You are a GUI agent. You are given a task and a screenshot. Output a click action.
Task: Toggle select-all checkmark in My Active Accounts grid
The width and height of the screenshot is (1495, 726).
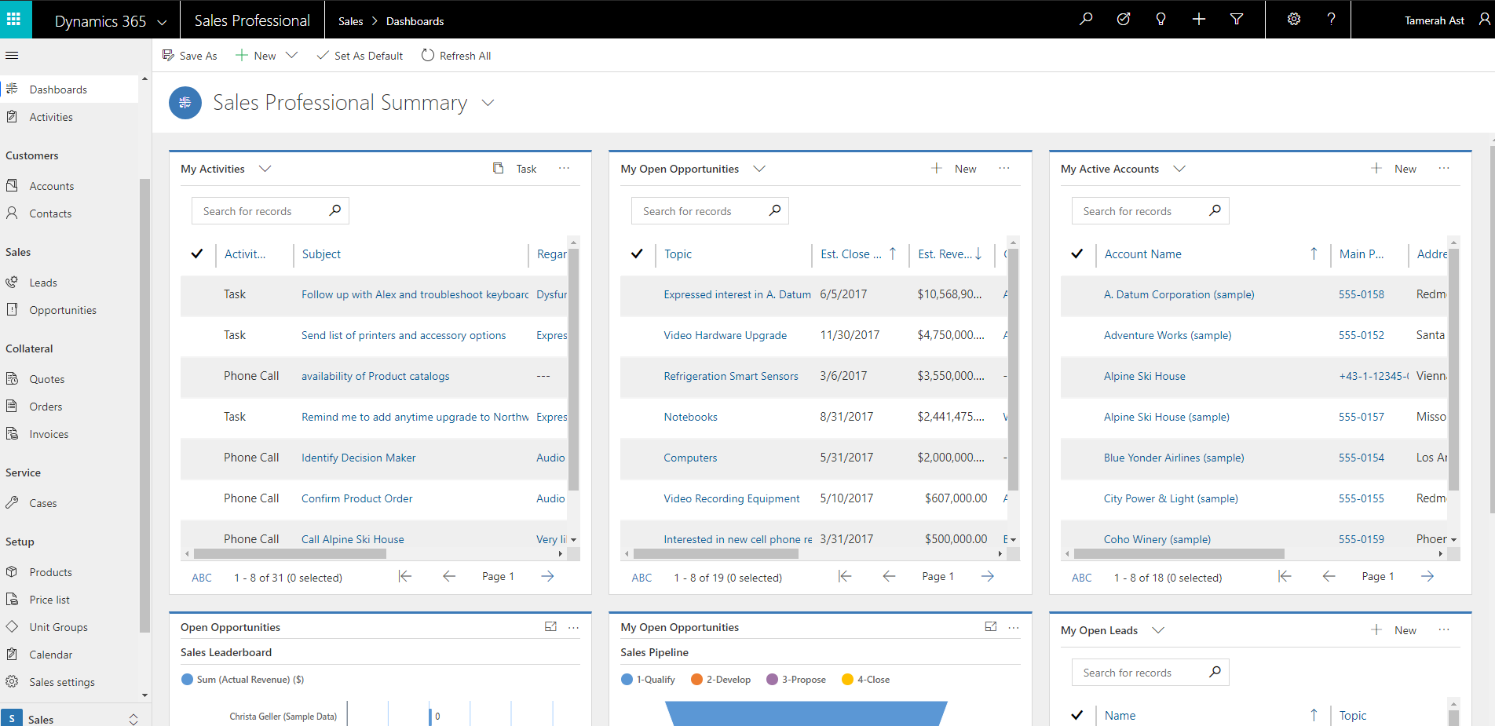click(1076, 254)
